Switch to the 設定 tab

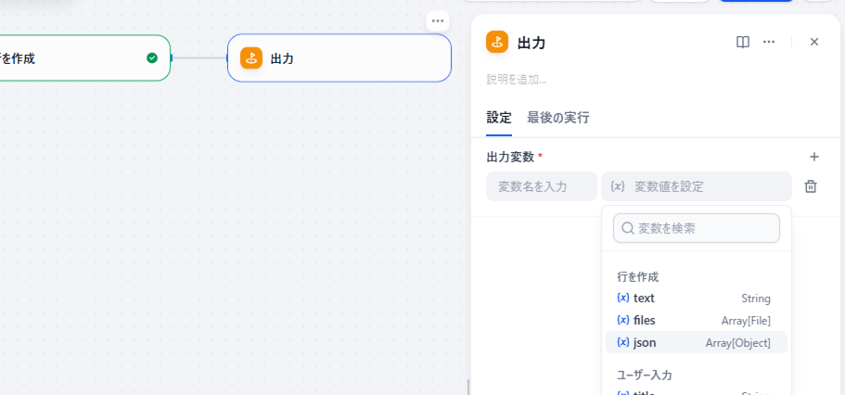pos(499,118)
